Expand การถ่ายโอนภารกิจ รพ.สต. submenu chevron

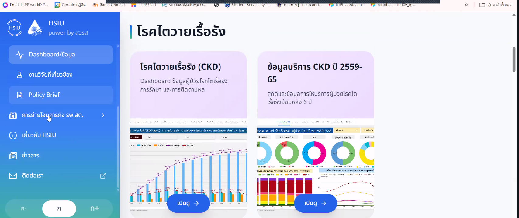[103, 115]
